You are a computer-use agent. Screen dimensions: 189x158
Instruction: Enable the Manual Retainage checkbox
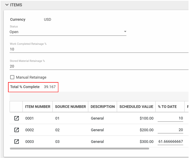12,77
